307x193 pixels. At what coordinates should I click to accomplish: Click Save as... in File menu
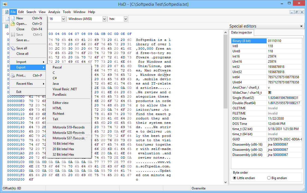click(28, 40)
